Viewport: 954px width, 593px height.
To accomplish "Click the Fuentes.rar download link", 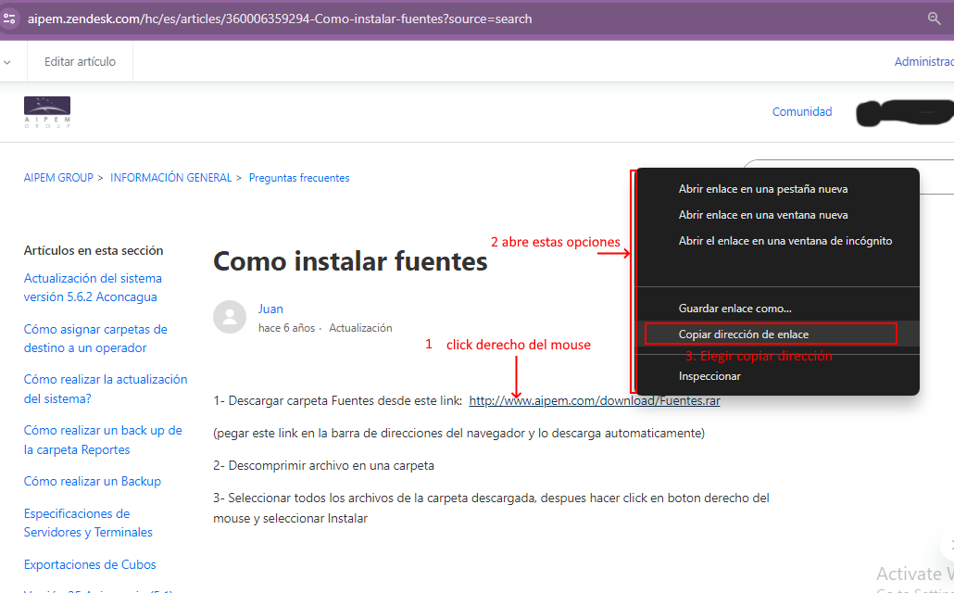I will (595, 400).
